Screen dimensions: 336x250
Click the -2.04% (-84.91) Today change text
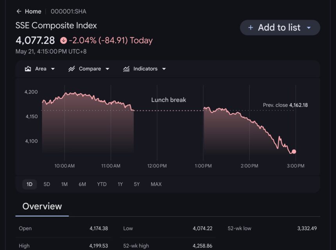point(111,40)
